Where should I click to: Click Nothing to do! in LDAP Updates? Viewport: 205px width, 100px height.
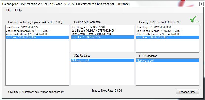(167, 60)
